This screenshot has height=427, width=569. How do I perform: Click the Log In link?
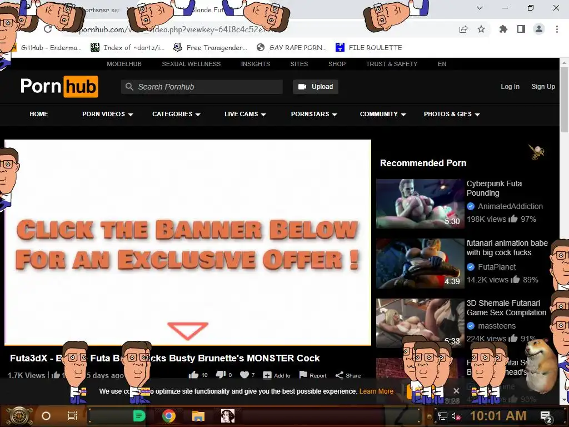pyautogui.click(x=510, y=86)
